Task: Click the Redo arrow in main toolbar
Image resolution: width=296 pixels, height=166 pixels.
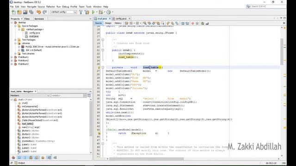Action: (x=44, y=12)
